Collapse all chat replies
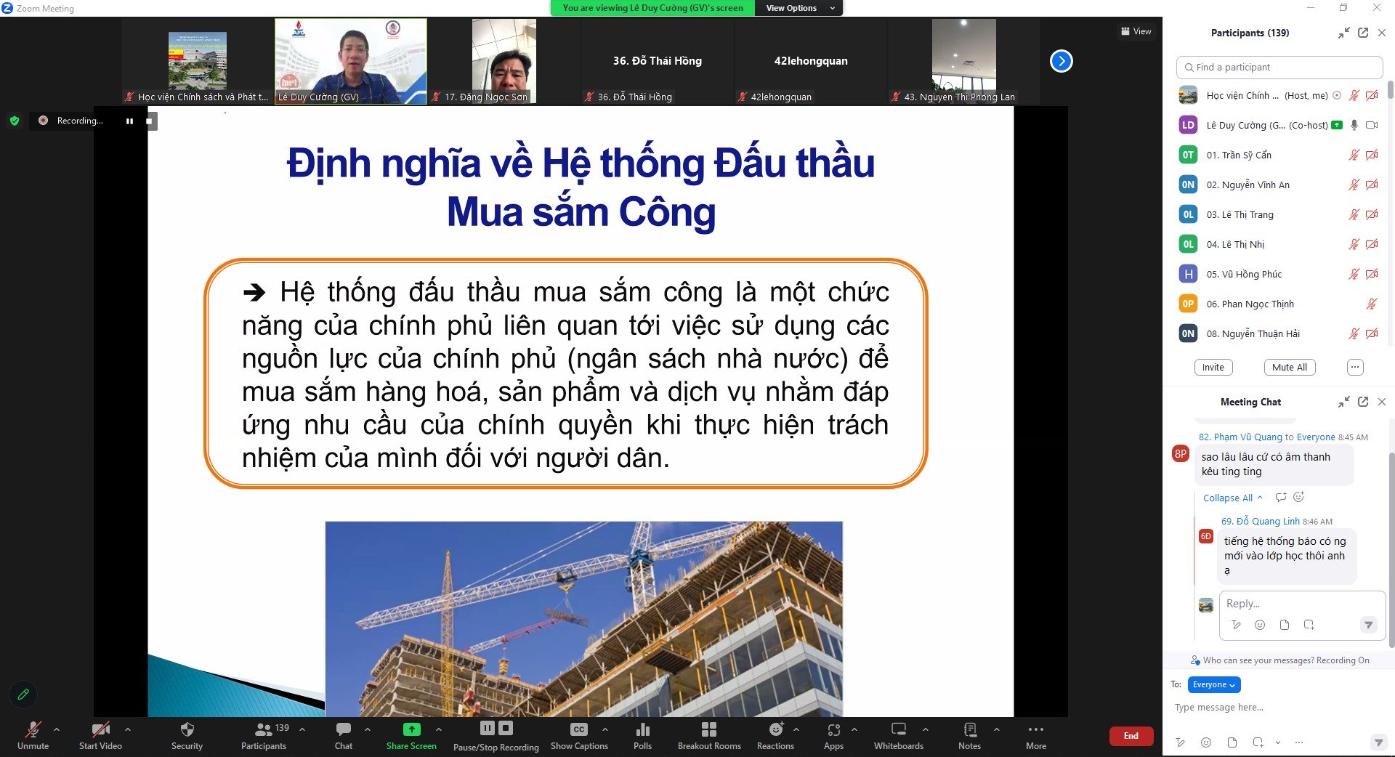 click(1232, 498)
